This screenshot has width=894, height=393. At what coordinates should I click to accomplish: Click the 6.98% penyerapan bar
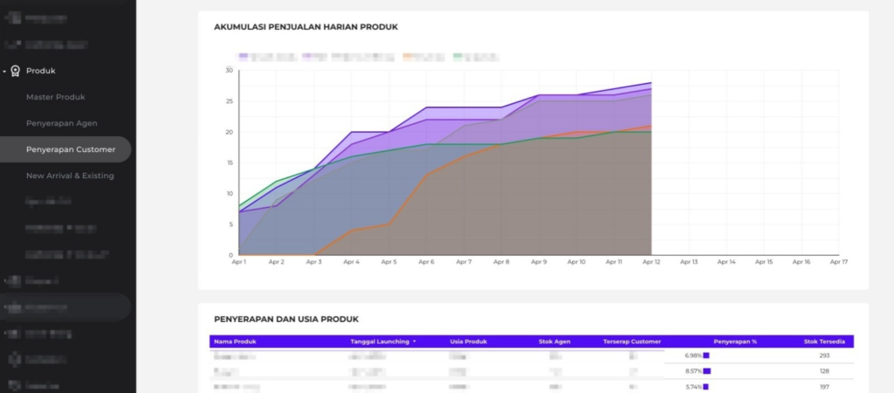706,355
